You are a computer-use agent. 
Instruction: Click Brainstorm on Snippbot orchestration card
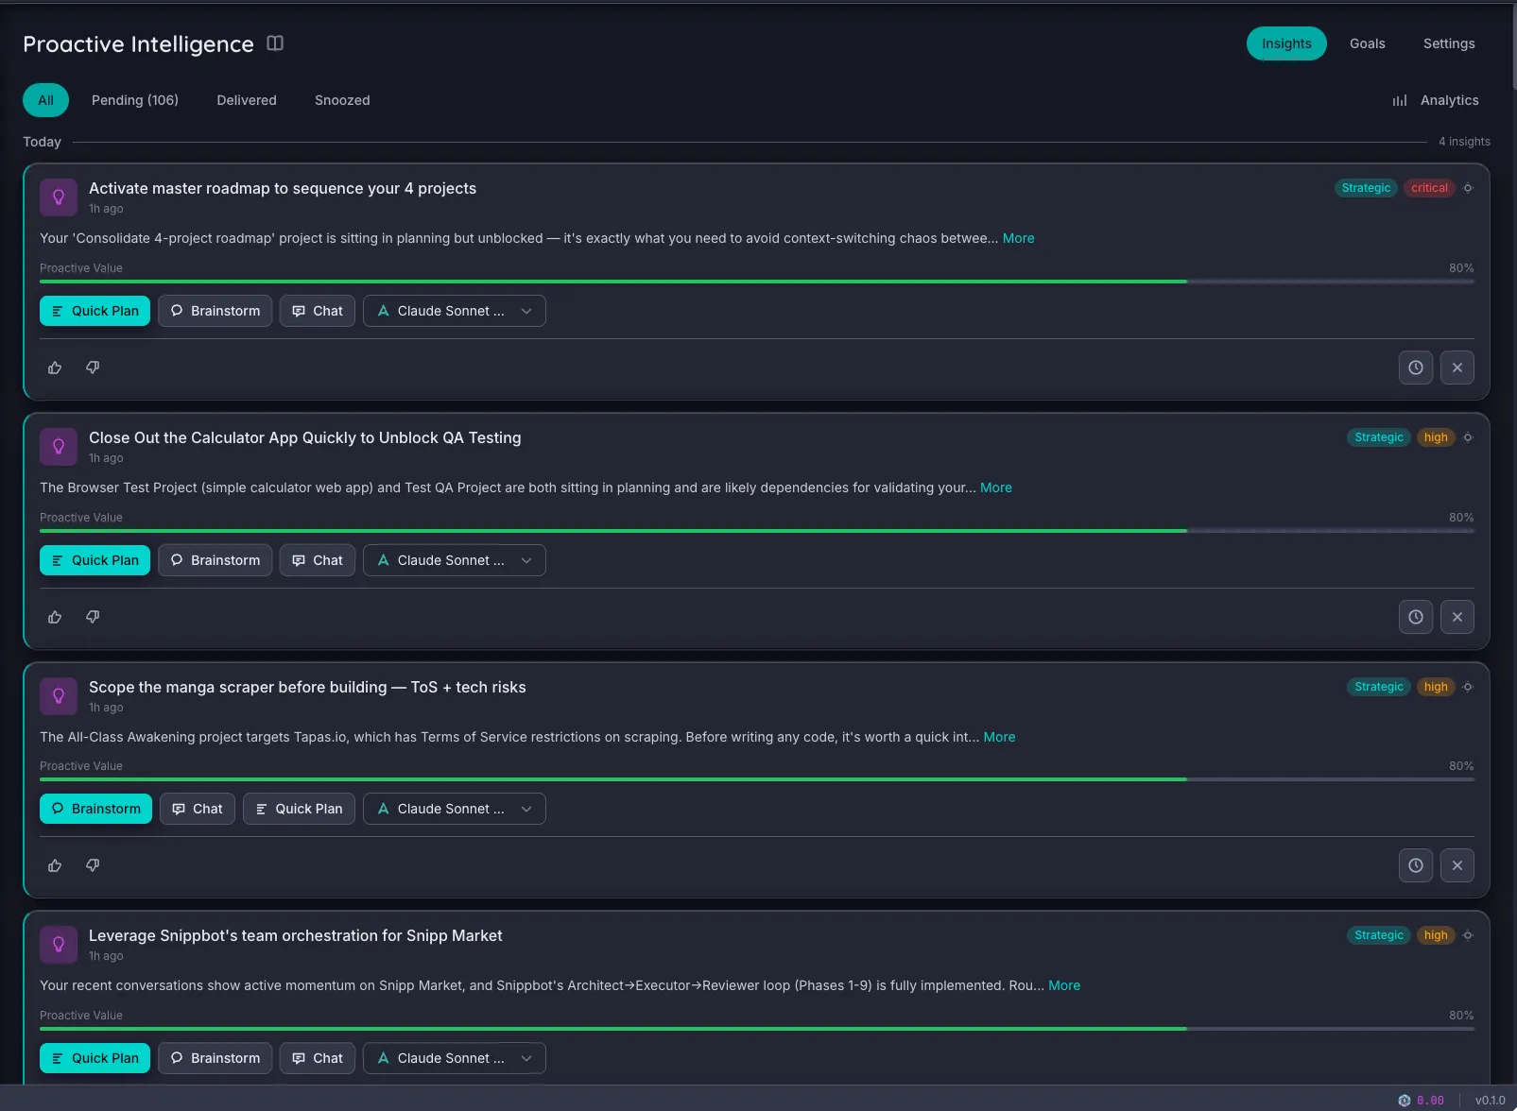click(x=215, y=1058)
